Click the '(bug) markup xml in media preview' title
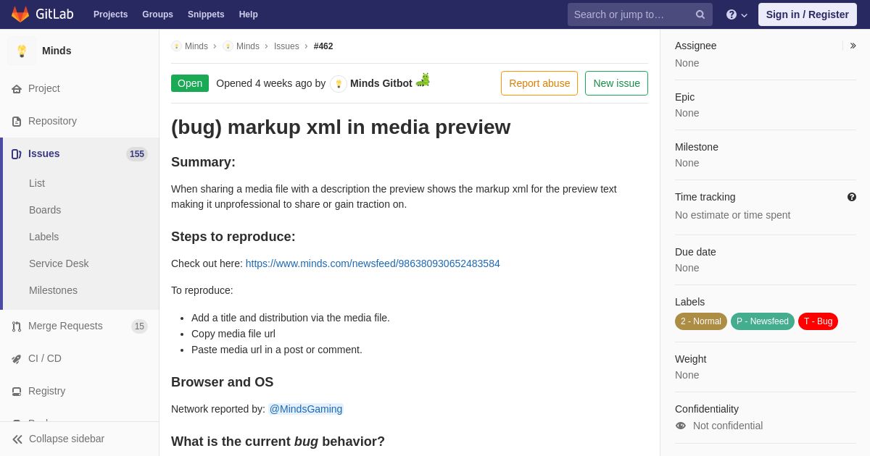Viewport: 870px width, 456px height. (x=341, y=127)
